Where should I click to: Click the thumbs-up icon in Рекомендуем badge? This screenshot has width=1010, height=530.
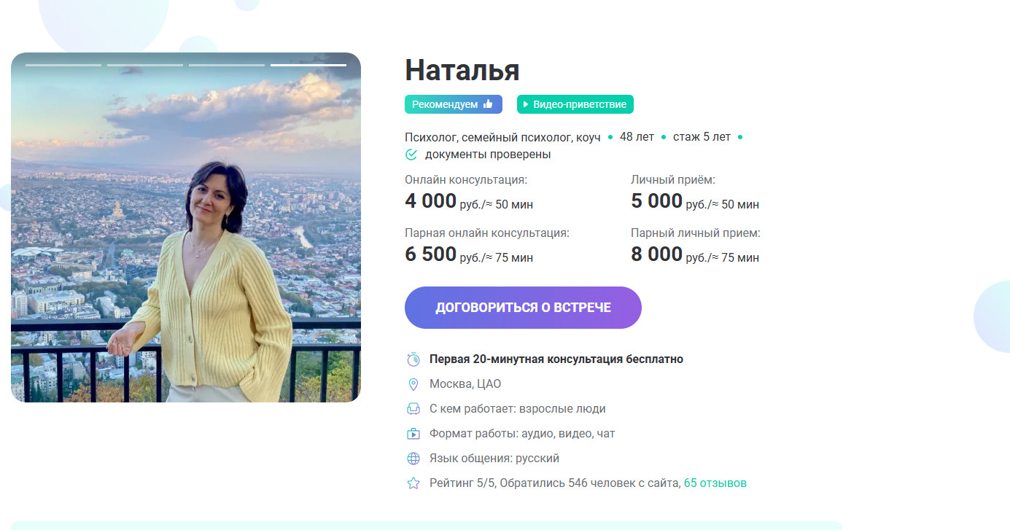(488, 104)
